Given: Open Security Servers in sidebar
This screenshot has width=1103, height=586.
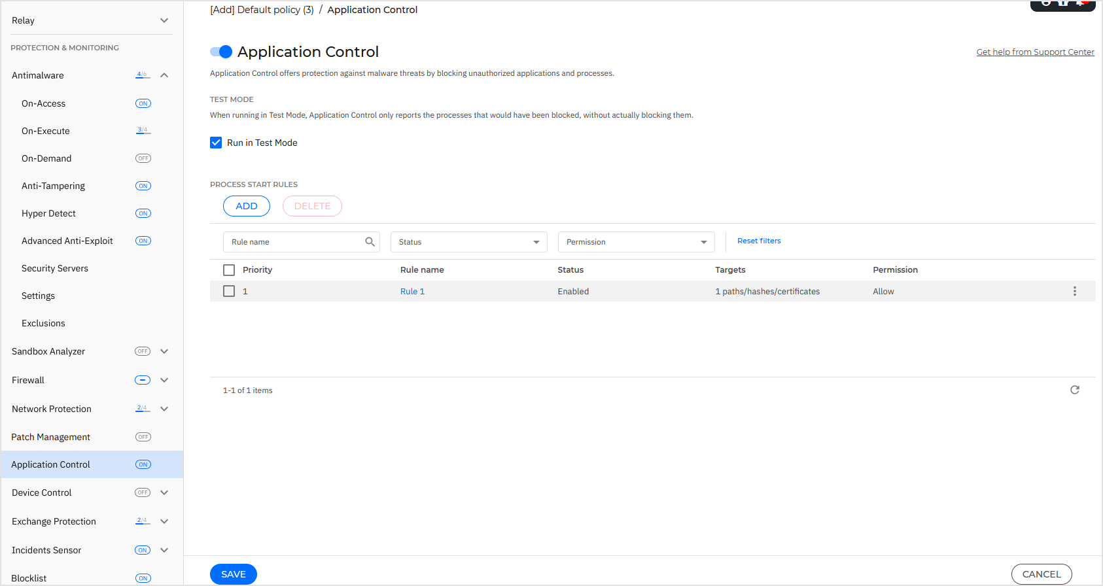Looking at the screenshot, I should coord(55,268).
